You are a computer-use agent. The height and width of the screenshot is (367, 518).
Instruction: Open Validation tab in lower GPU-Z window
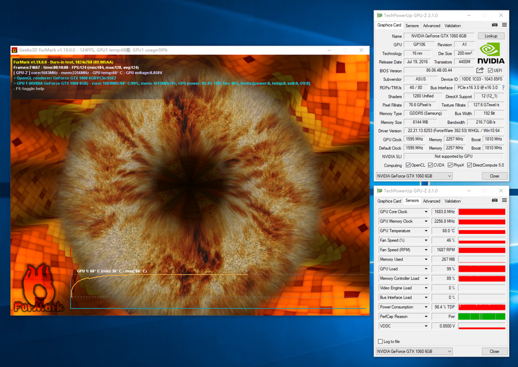click(452, 201)
